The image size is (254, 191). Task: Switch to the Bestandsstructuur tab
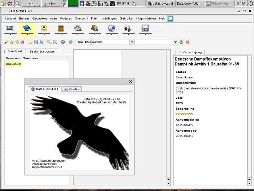tap(42, 51)
